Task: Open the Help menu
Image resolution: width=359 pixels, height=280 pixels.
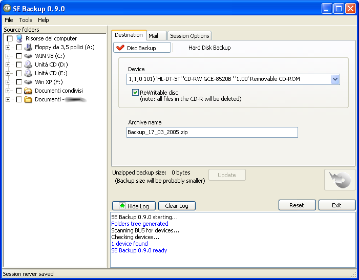Action: click(43, 20)
